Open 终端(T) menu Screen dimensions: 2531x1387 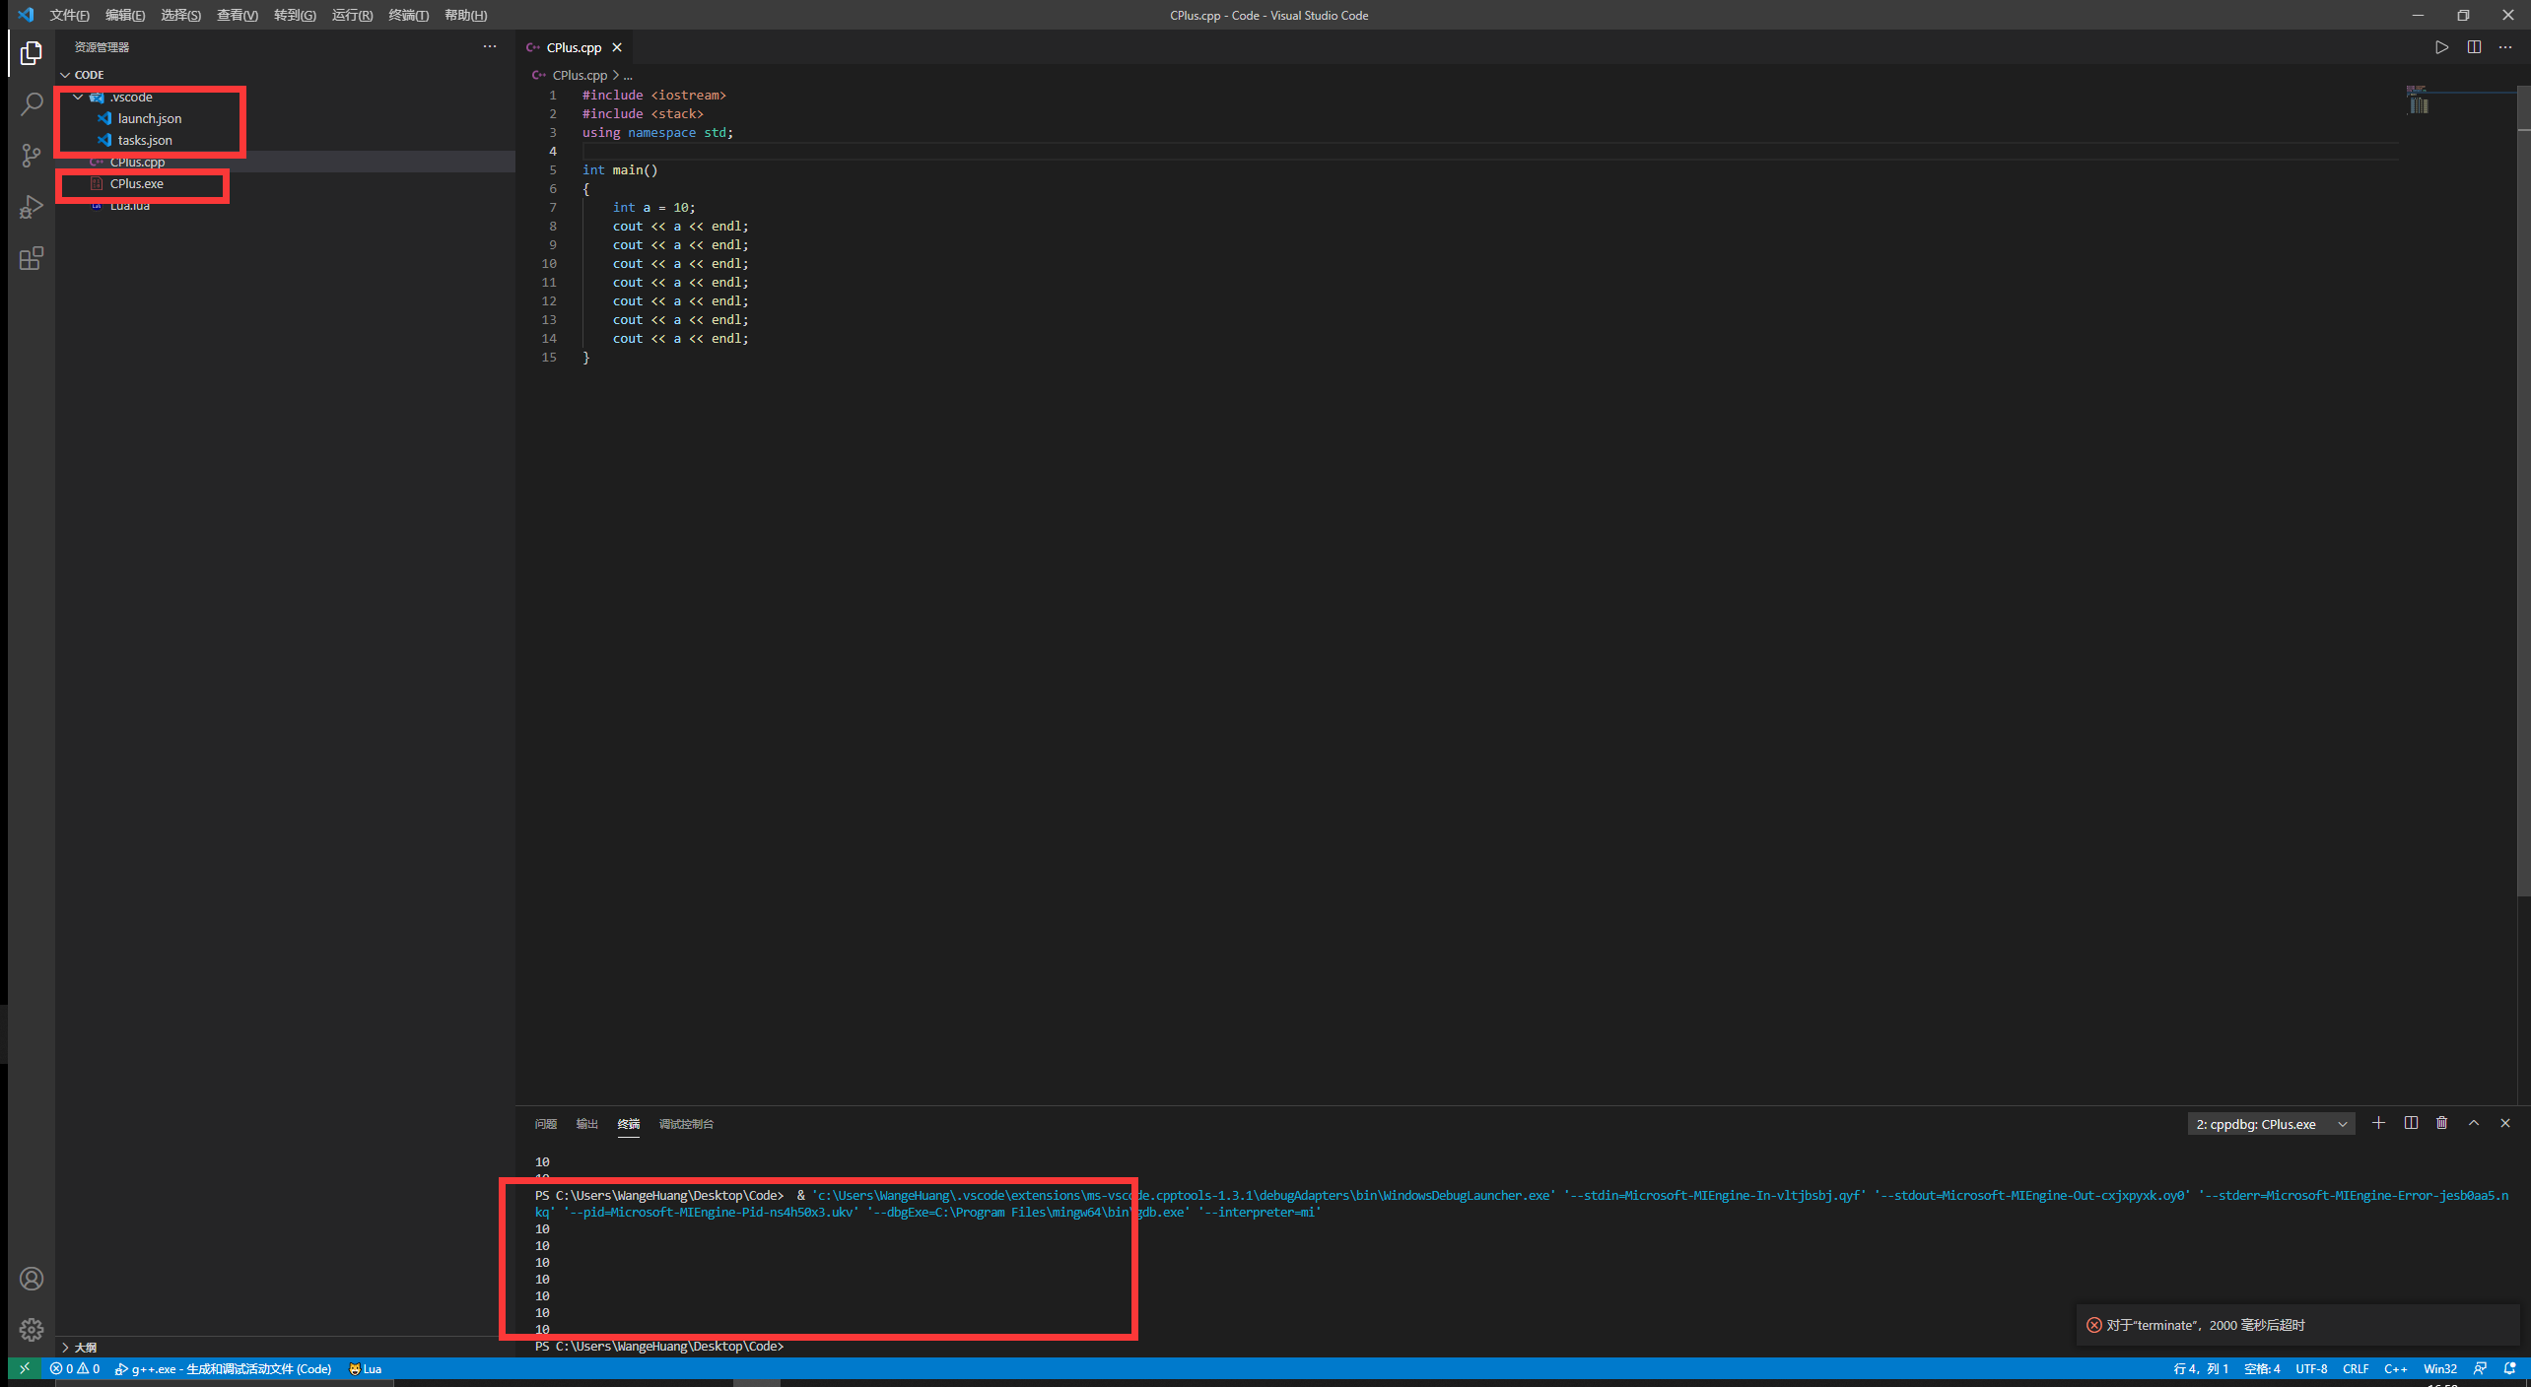point(408,15)
